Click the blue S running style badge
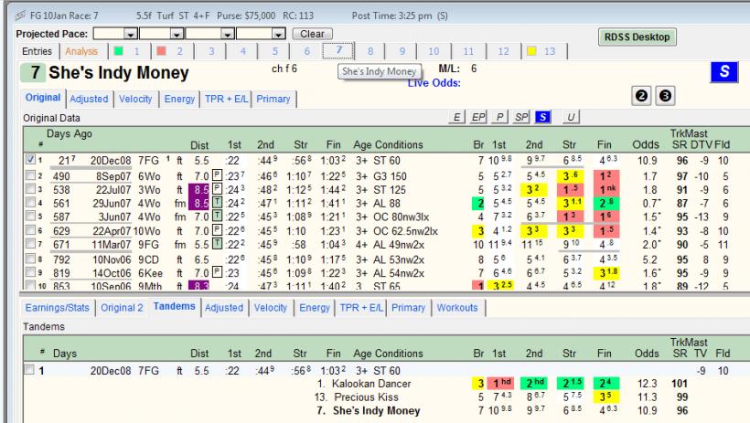The image size is (750, 423). 724,71
